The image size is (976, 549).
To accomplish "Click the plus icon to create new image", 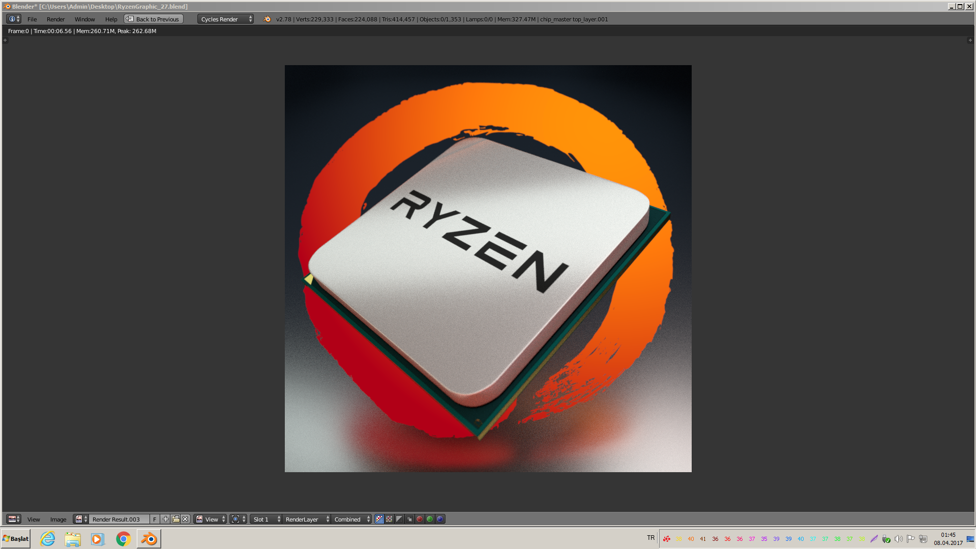I will point(165,519).
